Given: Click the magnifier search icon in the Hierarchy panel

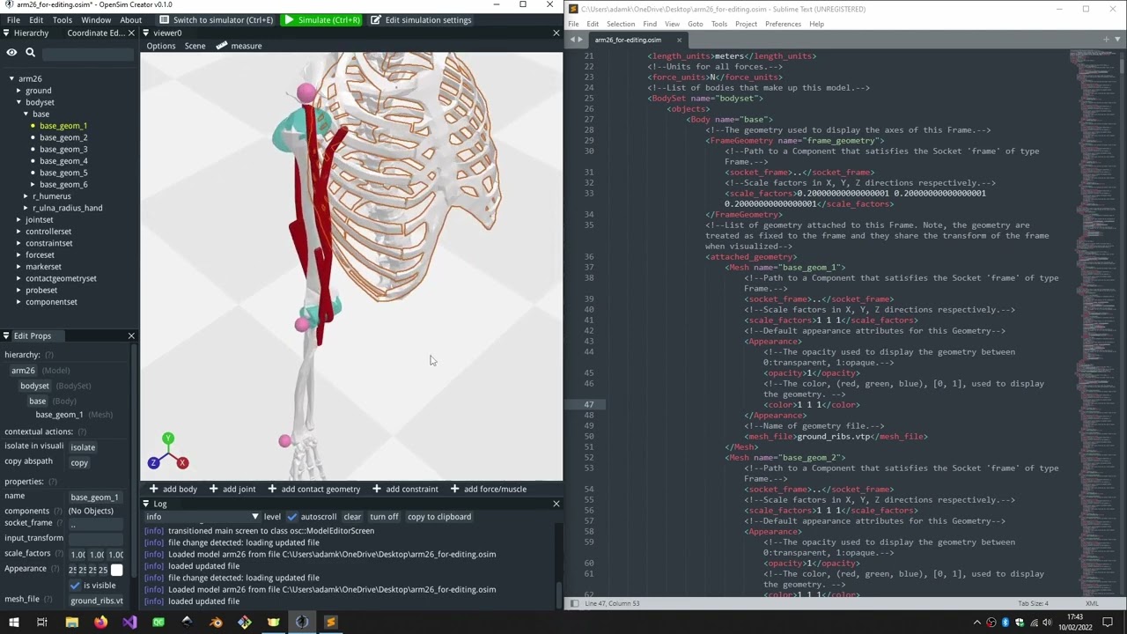Looking at the screenshot, I should [30, 53].
